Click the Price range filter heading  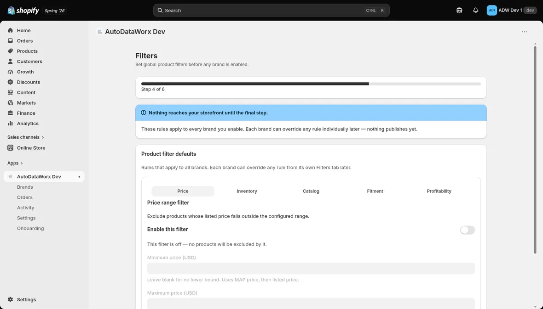pyautogui.click(x=168, y=203)
